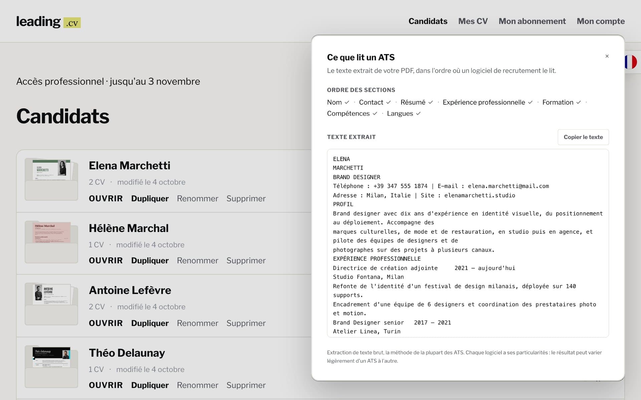Copy extracted text with Copier le texte
641x400 pixels.
pos(583,137)
